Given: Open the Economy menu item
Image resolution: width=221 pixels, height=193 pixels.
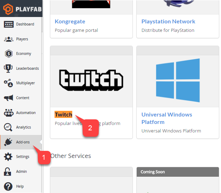Looking at the screenshot, I should point(23,54).
